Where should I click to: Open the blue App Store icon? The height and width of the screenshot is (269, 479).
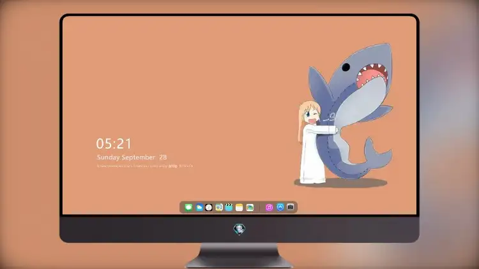(x=280, y=207)
